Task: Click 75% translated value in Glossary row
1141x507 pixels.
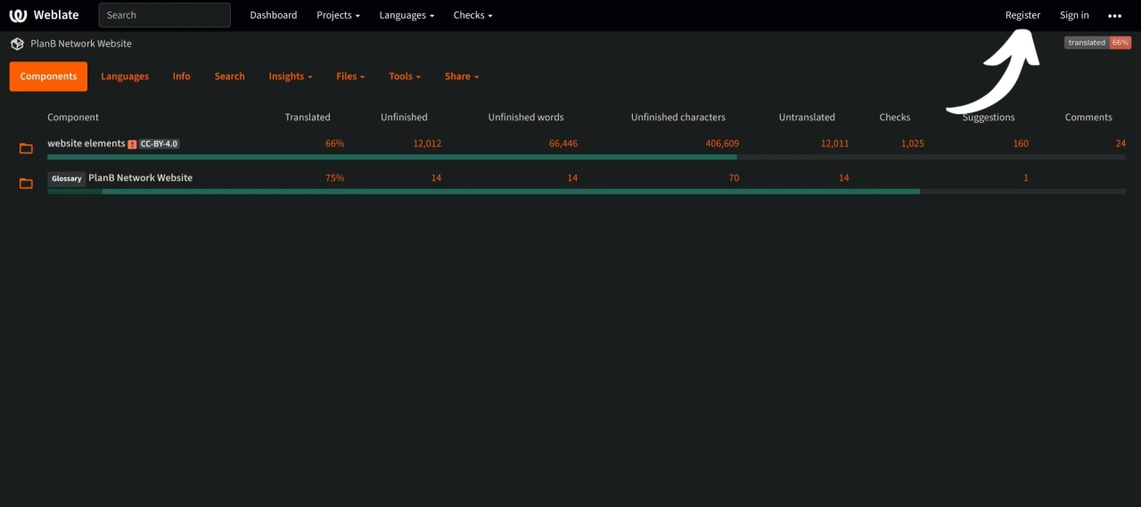Action: click(x=334, y=178)
